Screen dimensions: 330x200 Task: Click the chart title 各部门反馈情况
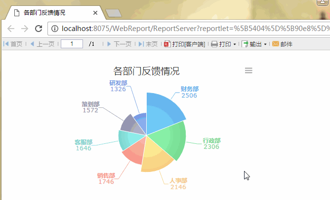(x=146, y=71)
